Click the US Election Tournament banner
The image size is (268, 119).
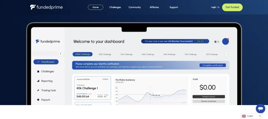click(175, 41)
